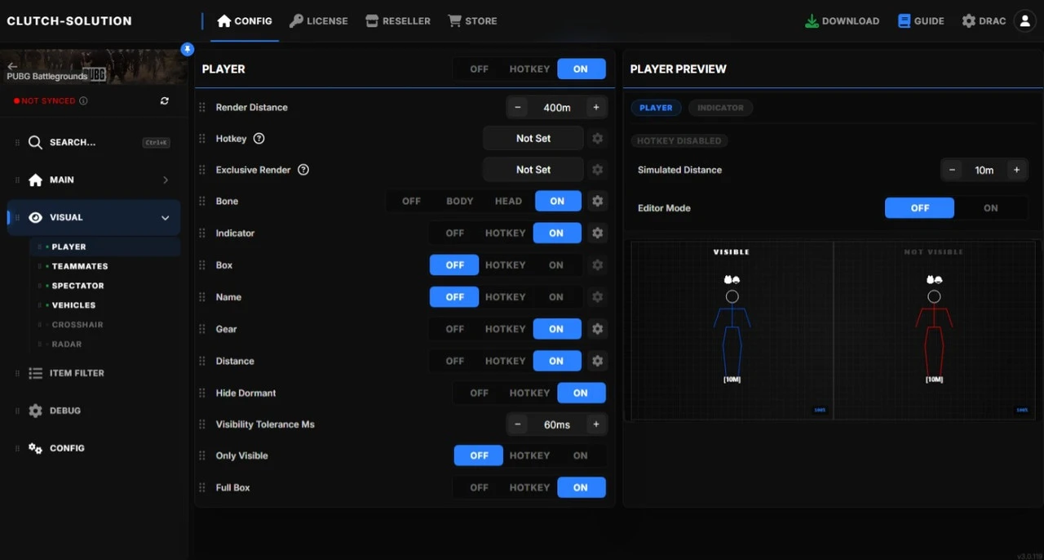Screen dimensions: 1044x560
Task: Collapse the Visual sidebar section
Action: click(x=94, y=218)
